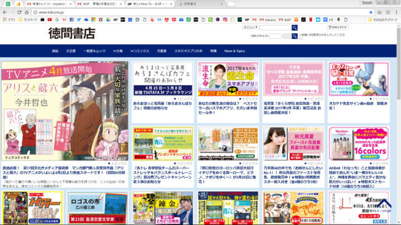
Task: Reload the tokuma.jp page
Action: tap(19, 12)
